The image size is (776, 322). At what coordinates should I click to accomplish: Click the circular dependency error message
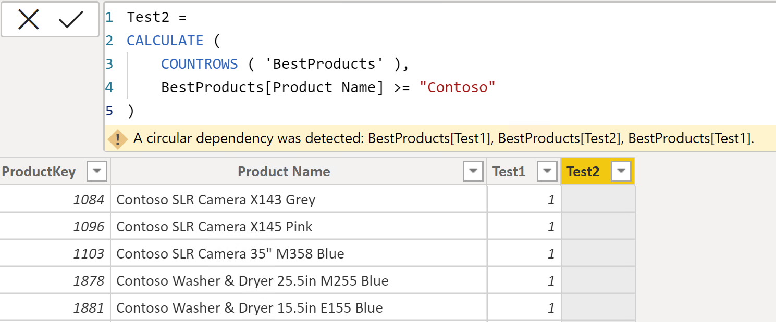pyautogui.click(x=444, y=139)
